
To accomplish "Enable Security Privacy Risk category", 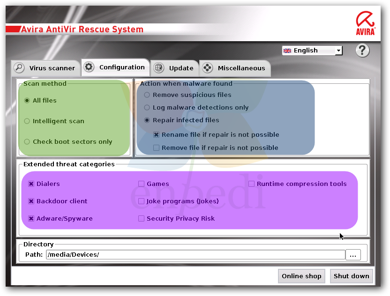I will click(141, 218).
